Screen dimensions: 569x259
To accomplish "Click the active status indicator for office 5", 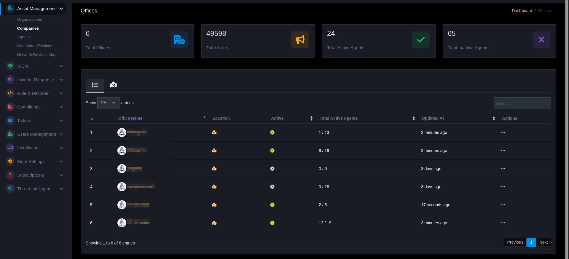I will coord(272,205).
